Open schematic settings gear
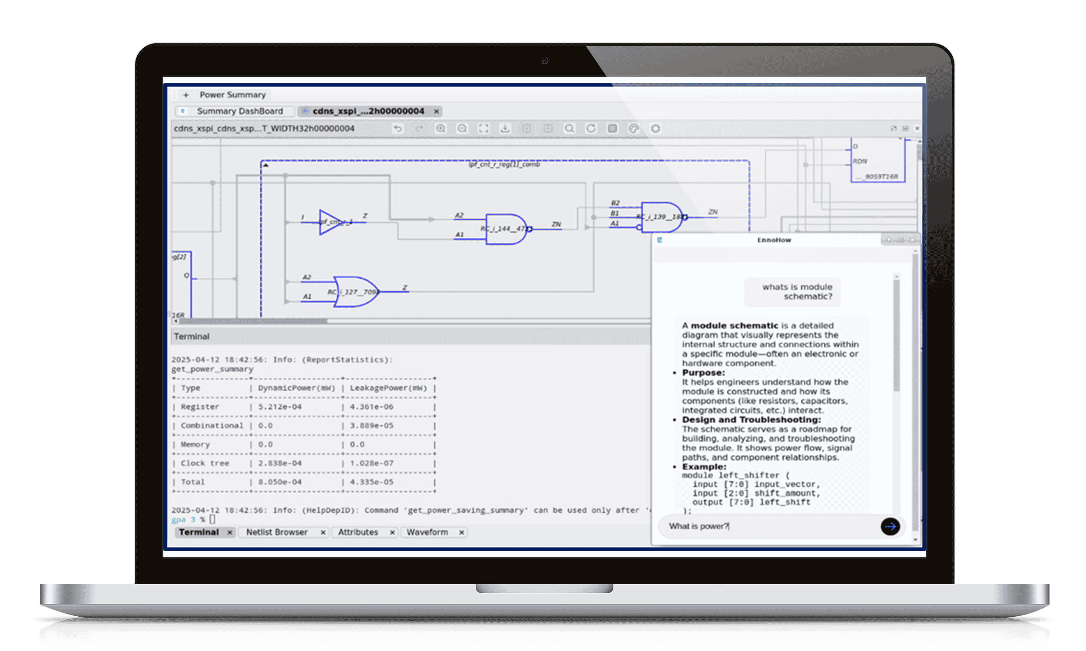This screenshot has height=651, width=1086. click(x=655, y=128)
